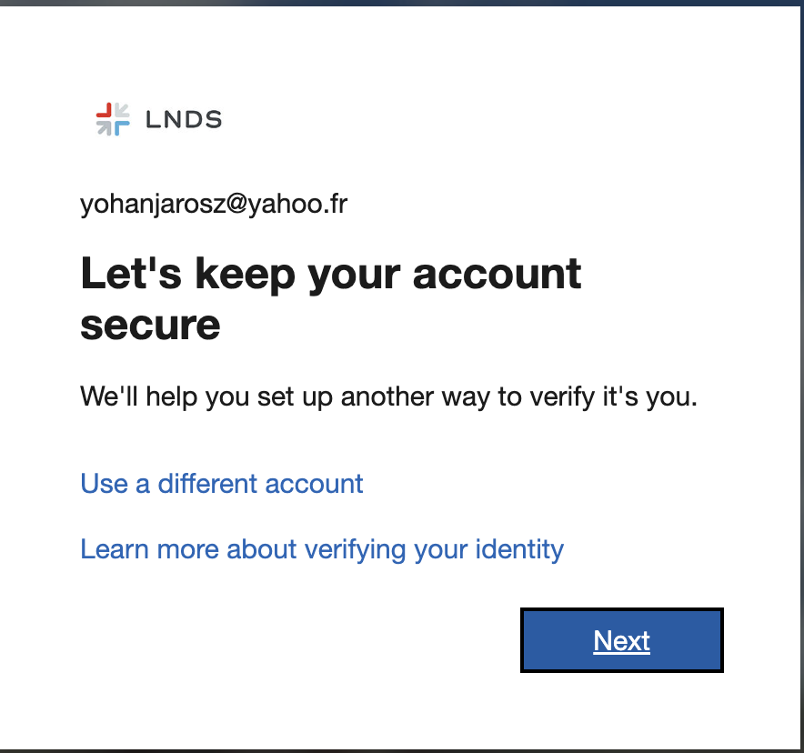Open the "Use a different account" link
The width and height of the screenshot is (804, 753).
(x=222, y=483)
